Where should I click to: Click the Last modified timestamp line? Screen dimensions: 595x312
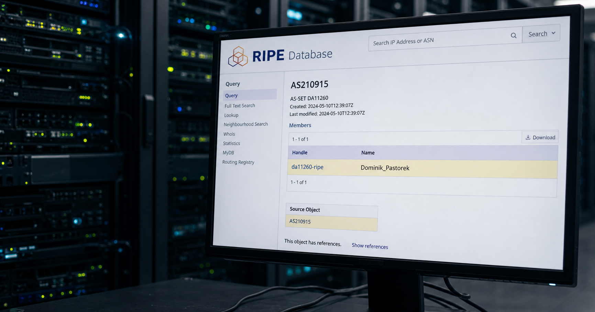pyautogui.click(x=327, y=114)
